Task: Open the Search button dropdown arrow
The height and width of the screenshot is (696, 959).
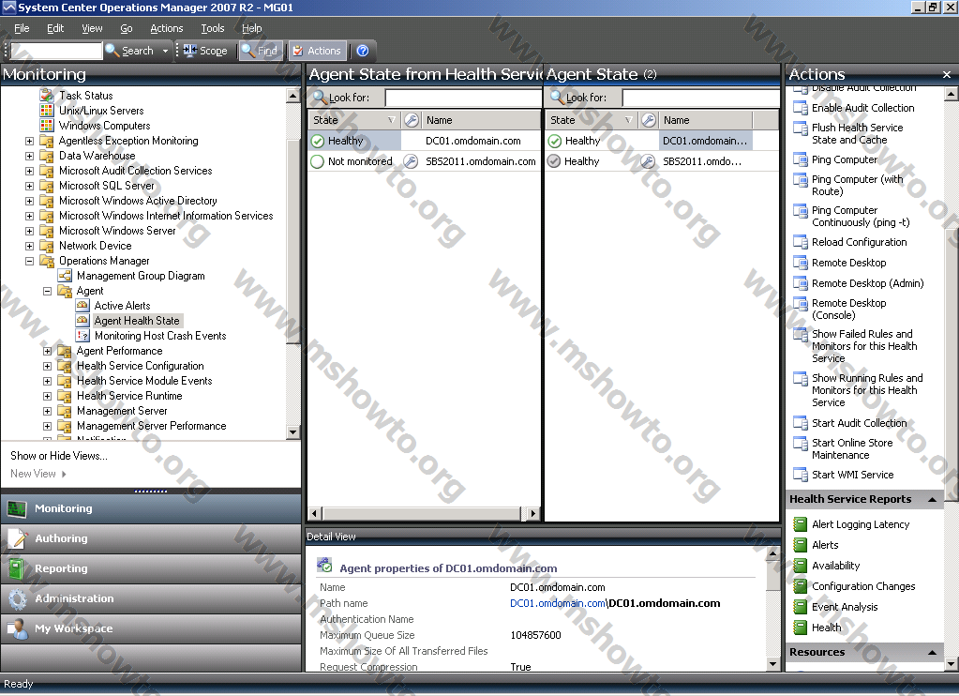Action: point(165,51)
